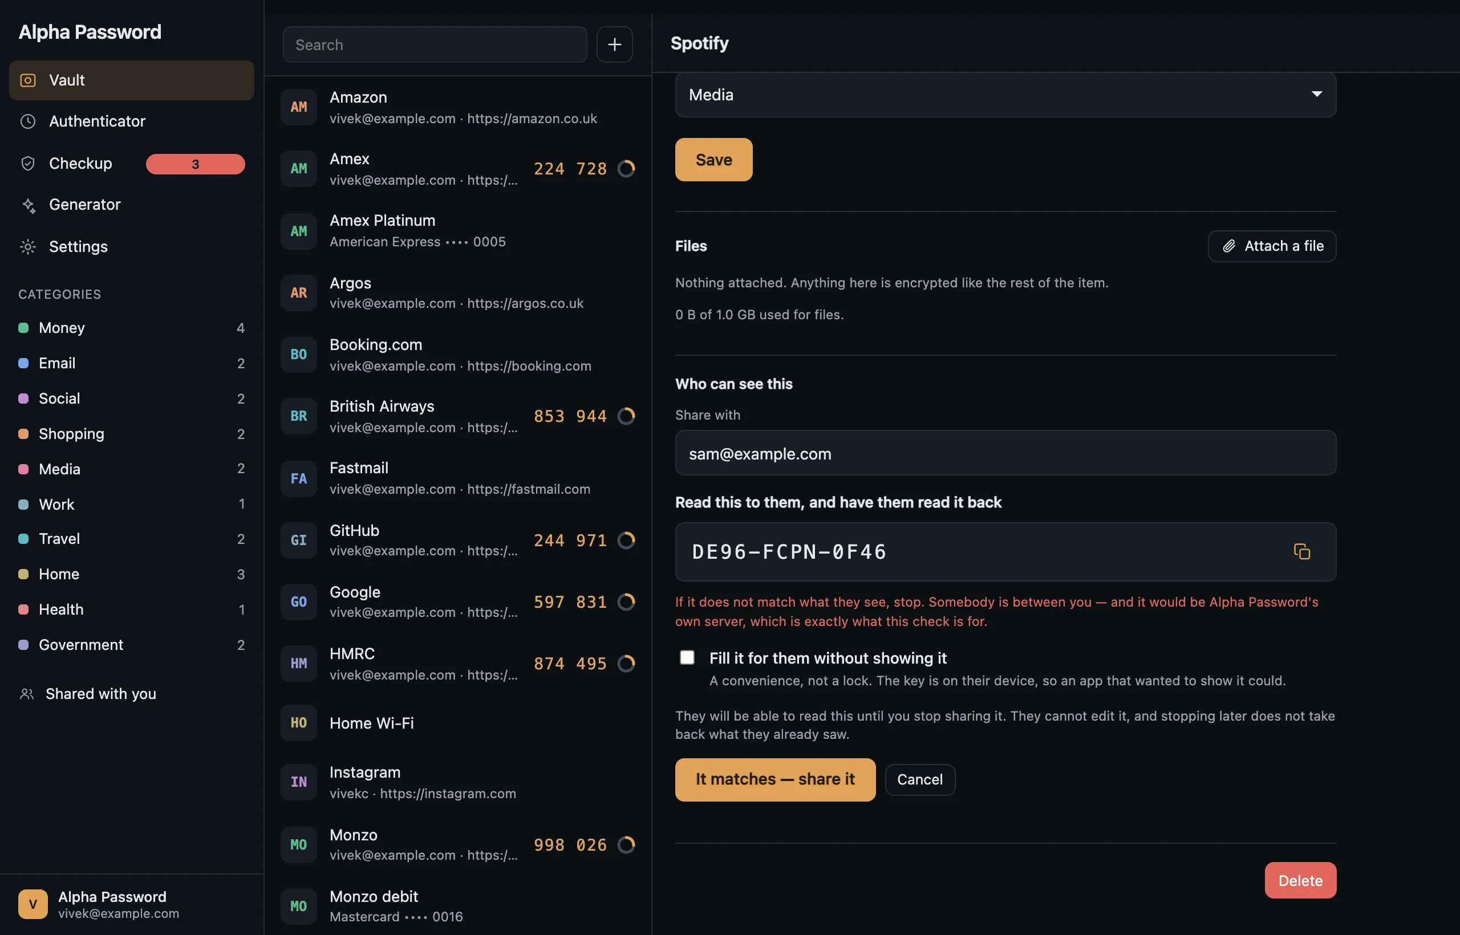1460x935 pixels.
Task: Click the Settings gear icon
Action: pos(28,246)
